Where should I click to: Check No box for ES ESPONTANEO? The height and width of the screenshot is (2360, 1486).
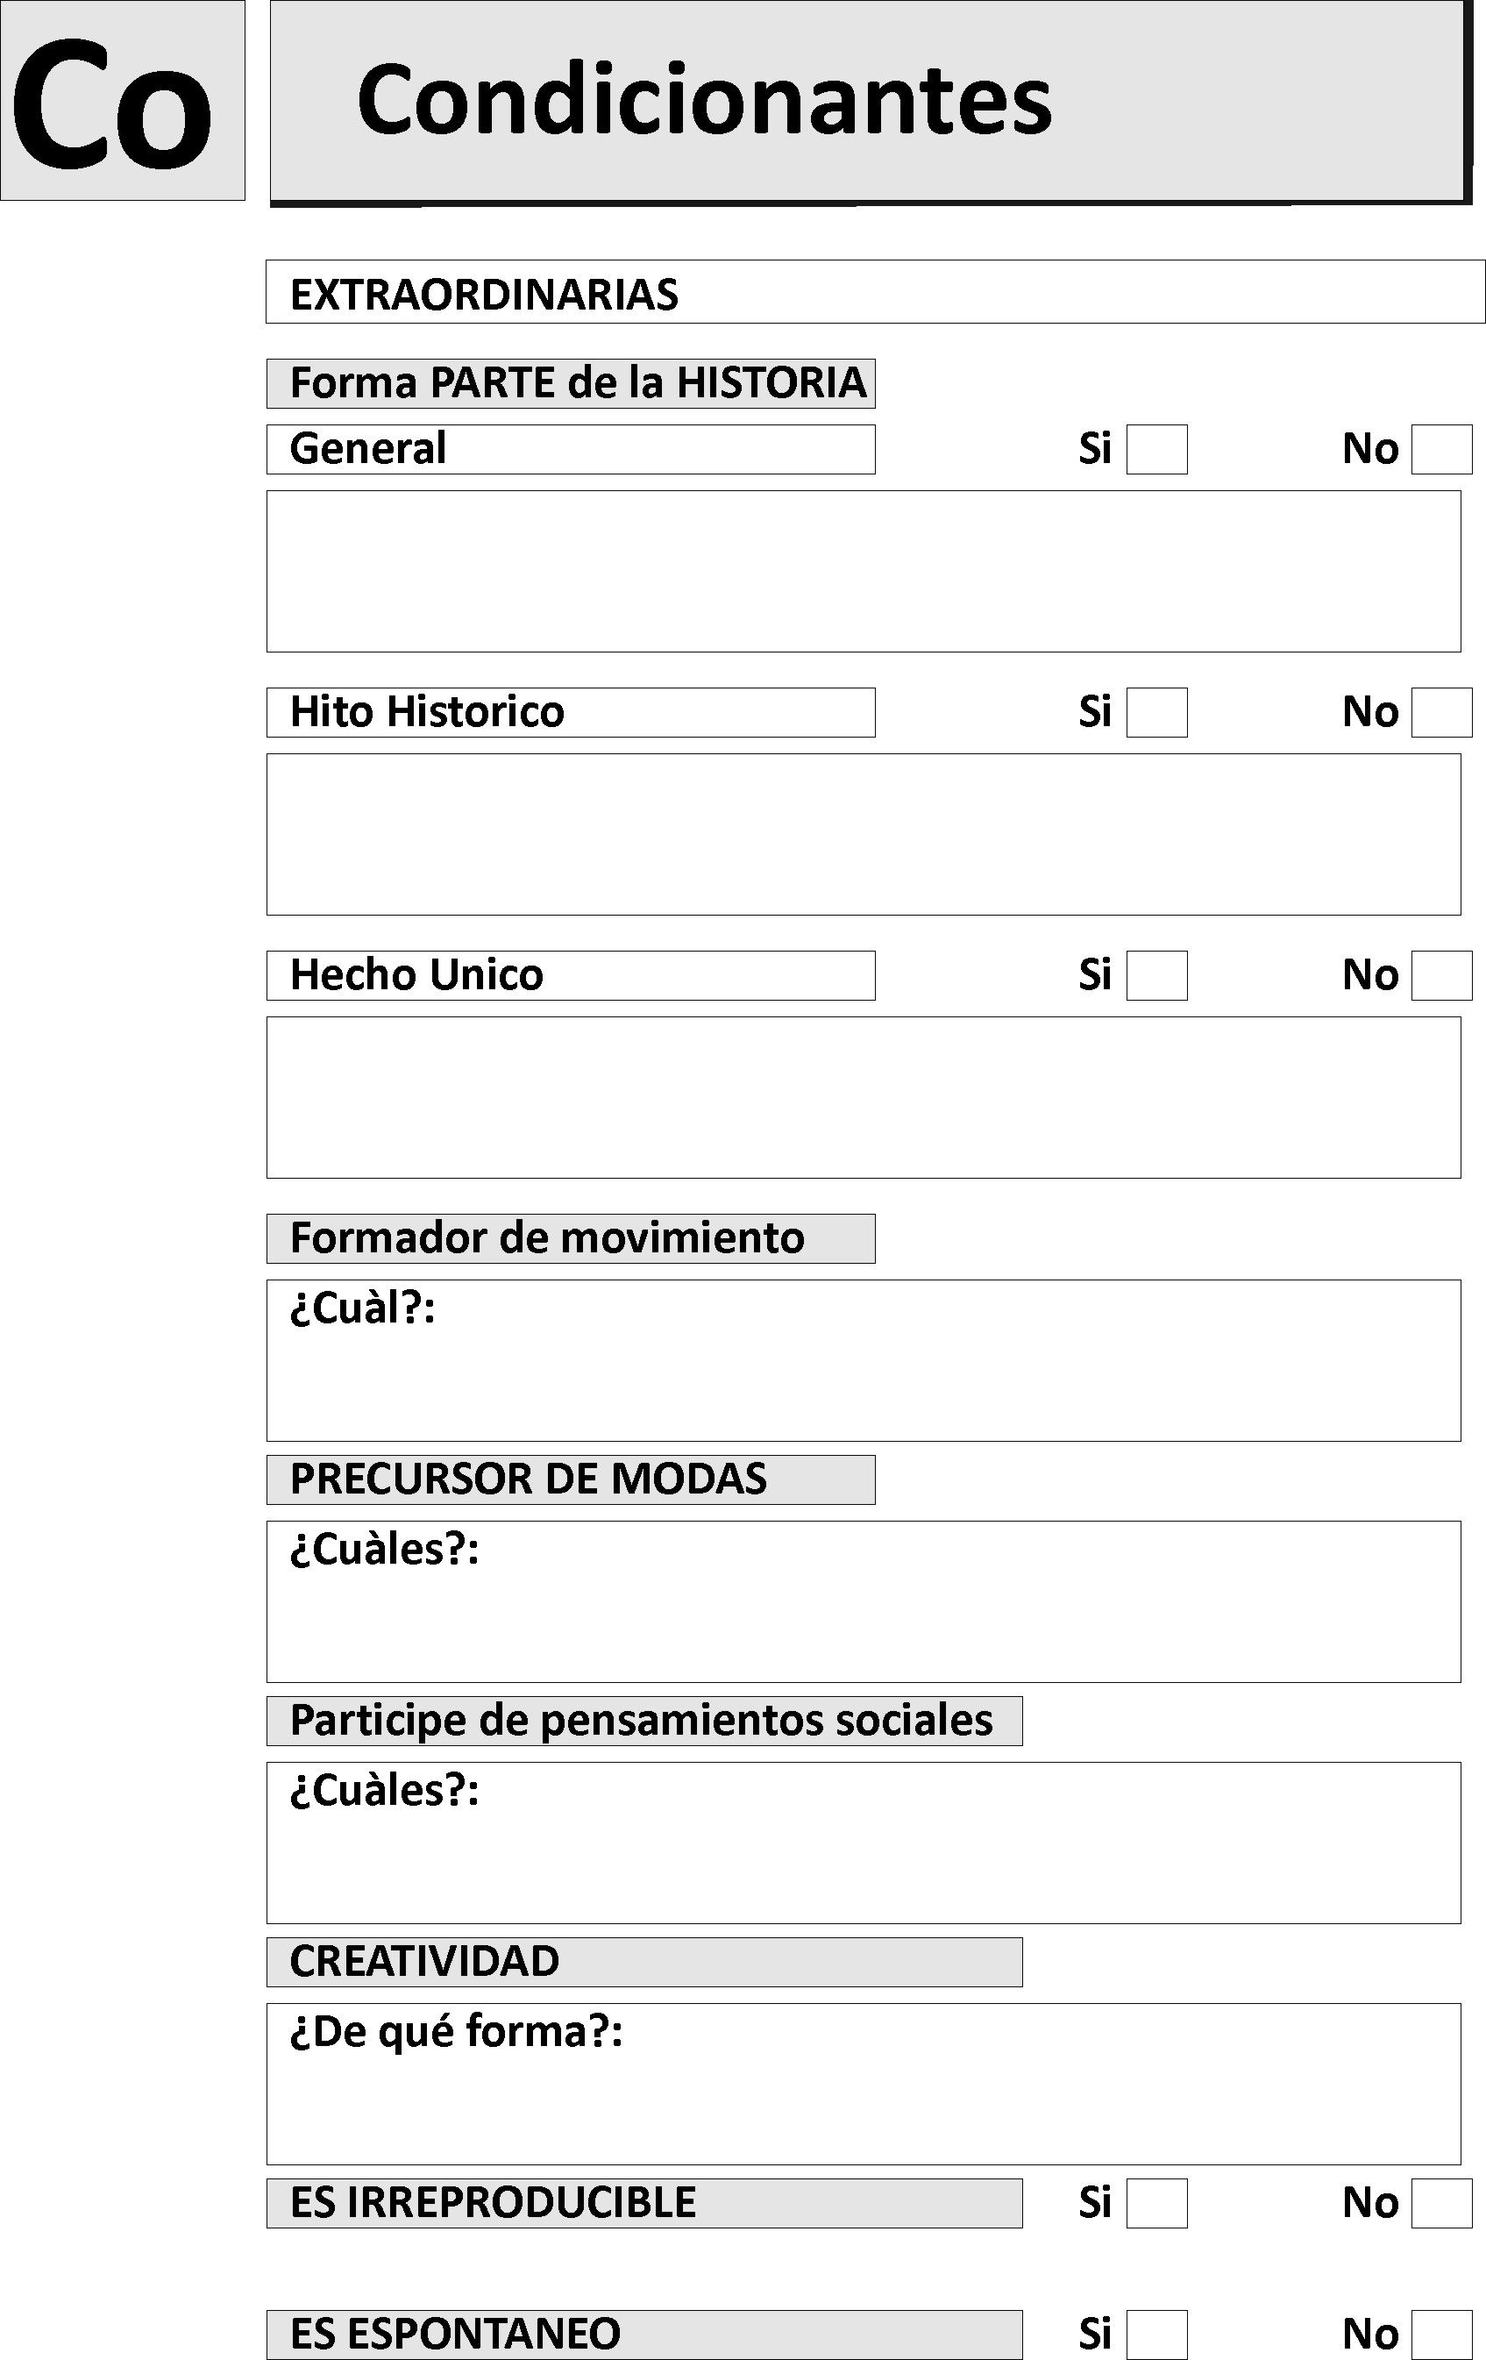(1442, 2335)
